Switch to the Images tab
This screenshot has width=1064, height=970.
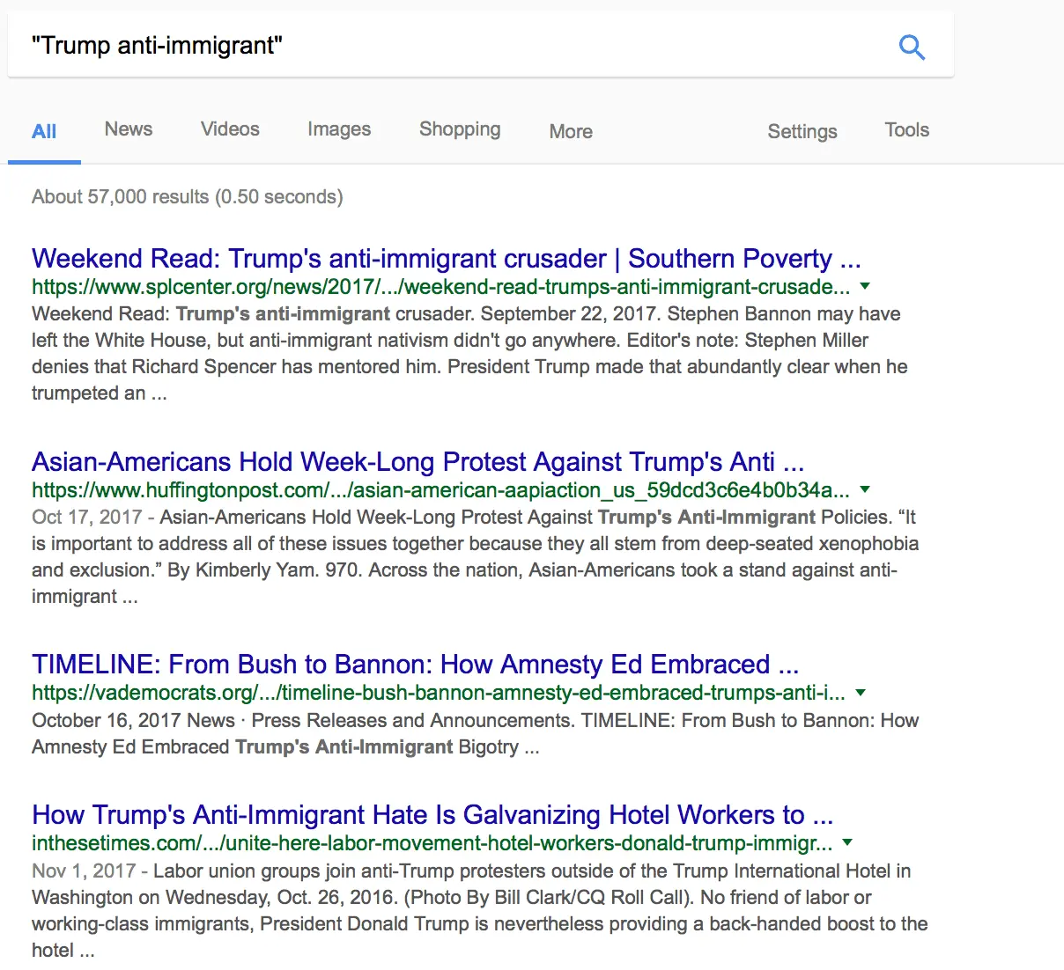[338, 129]
